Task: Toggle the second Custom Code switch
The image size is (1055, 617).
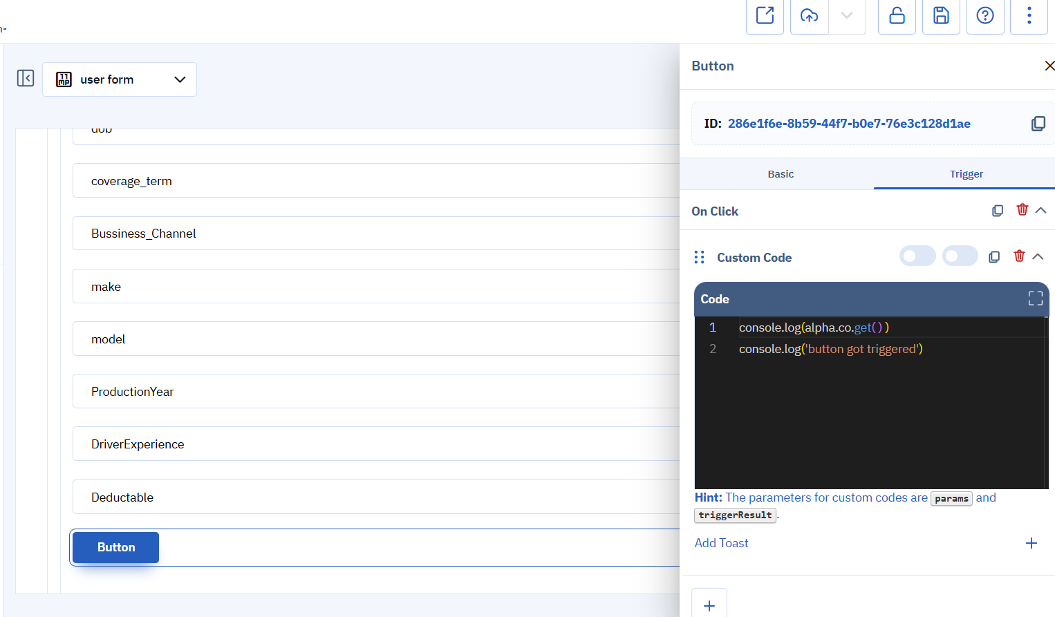Action: click(x=960, y=256)
